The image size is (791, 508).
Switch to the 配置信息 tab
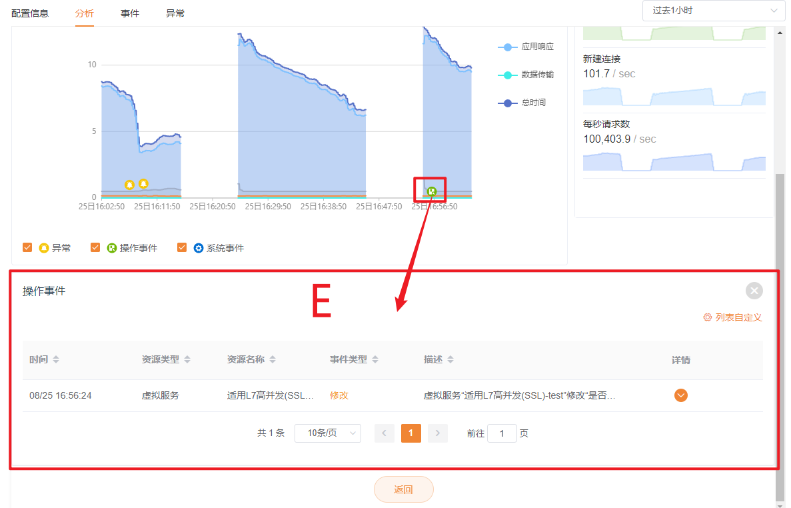pyautogui.click(x=30, y=13)
